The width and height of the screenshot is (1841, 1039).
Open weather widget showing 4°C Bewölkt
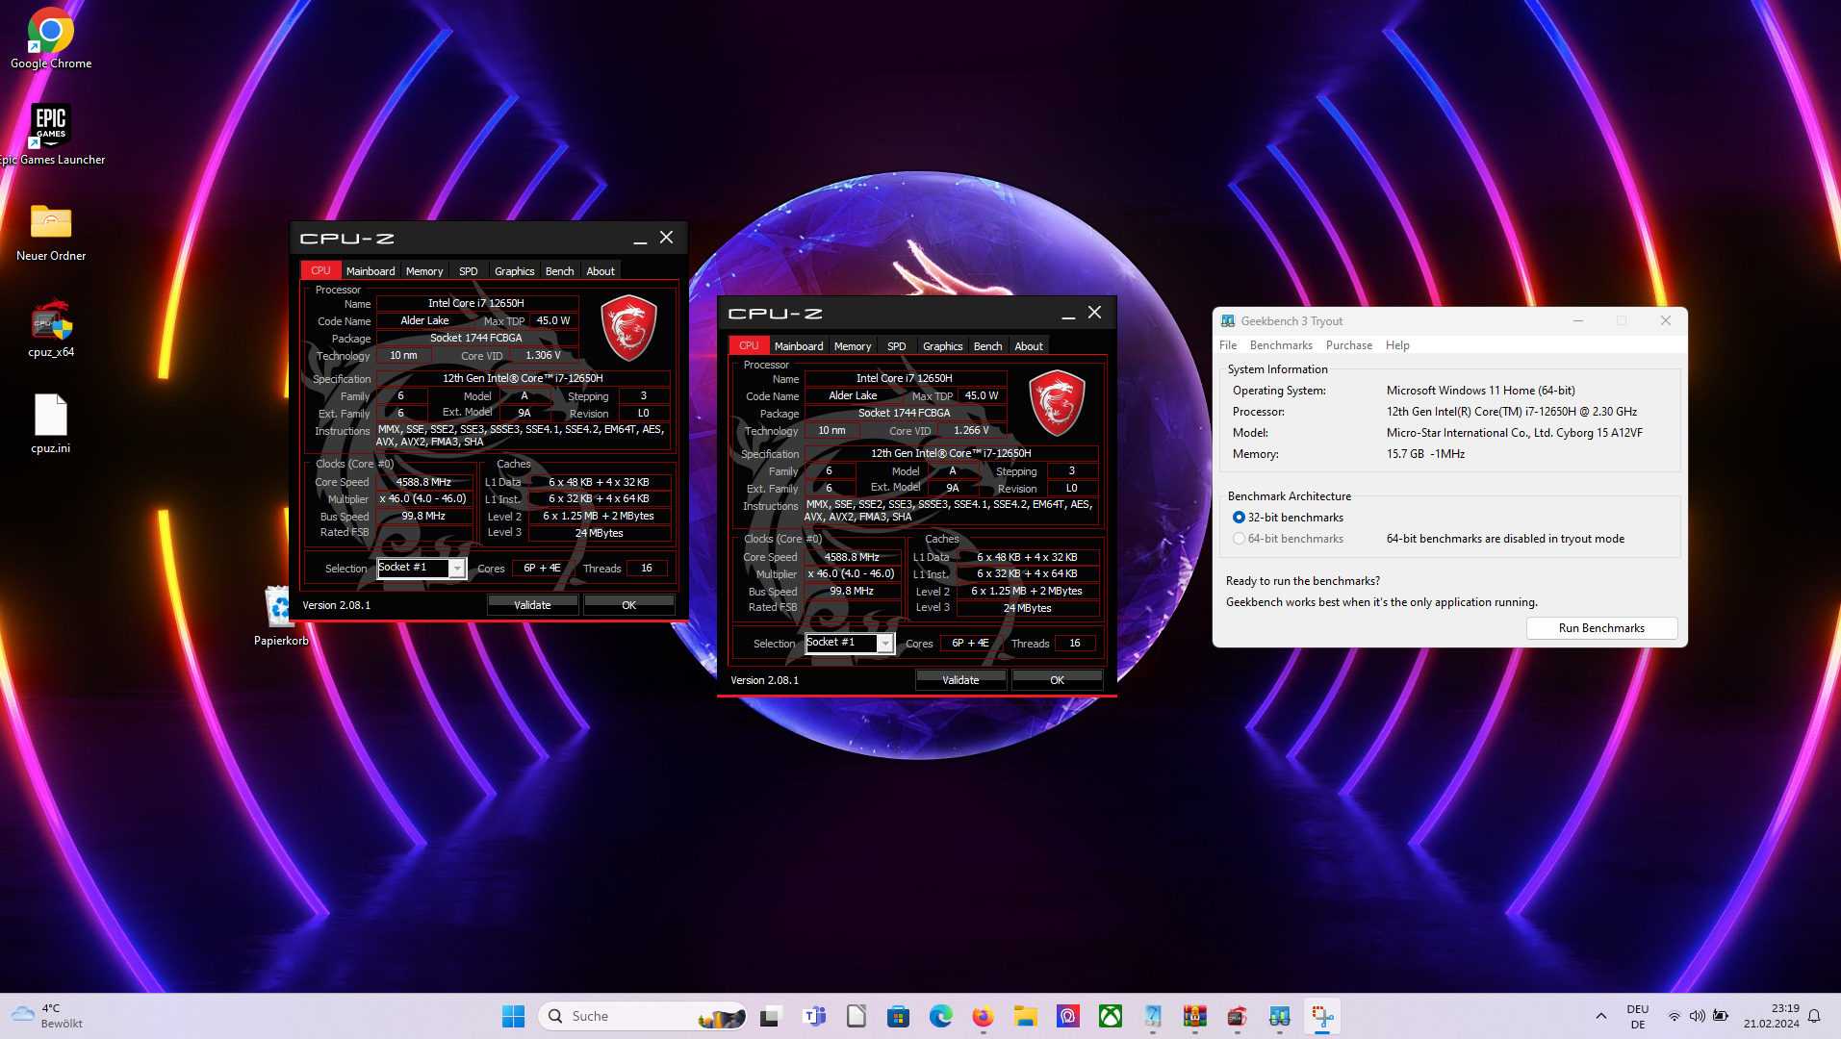(48, 1016)
